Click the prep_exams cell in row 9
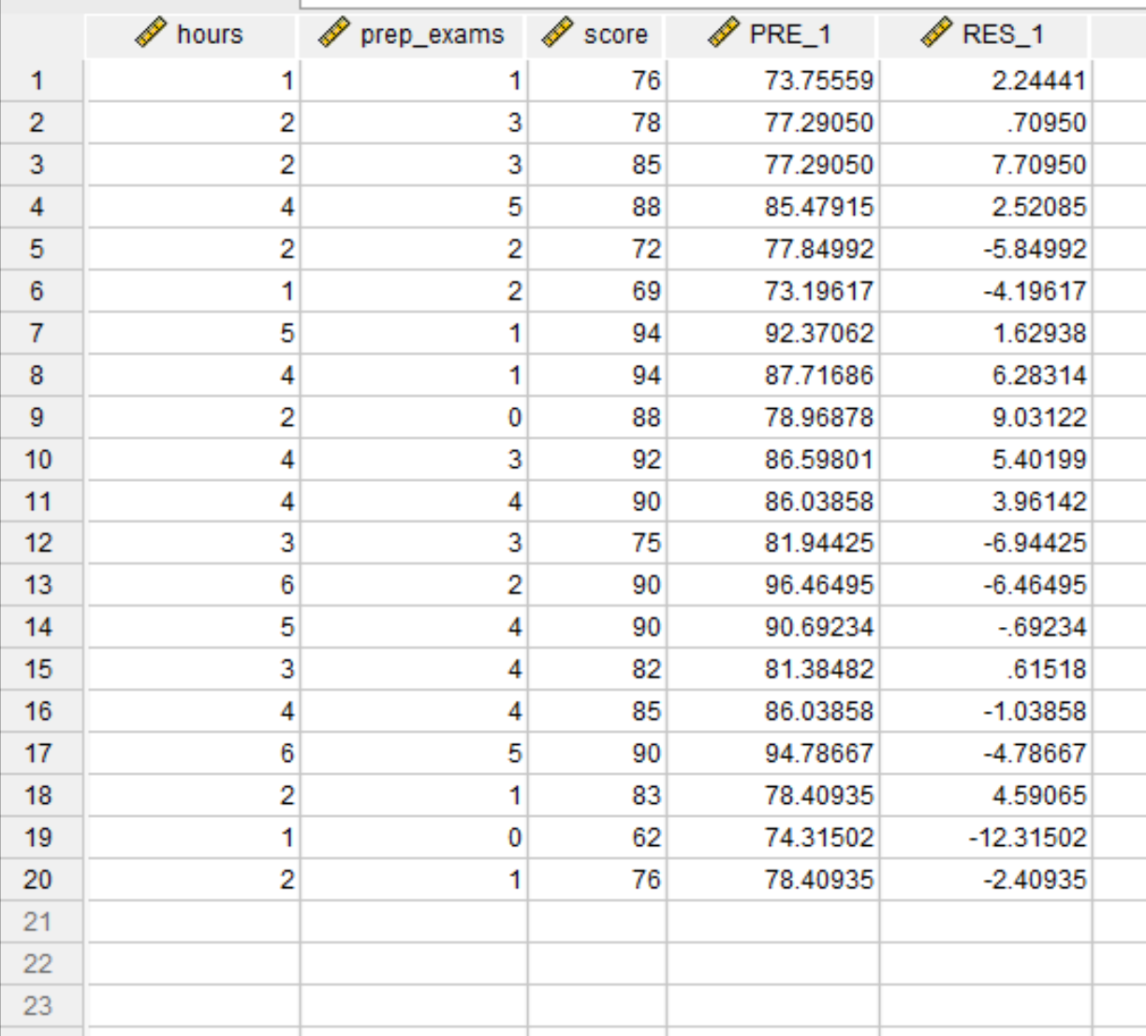This screenshot has height=1036, width=1146. point(414,417)
